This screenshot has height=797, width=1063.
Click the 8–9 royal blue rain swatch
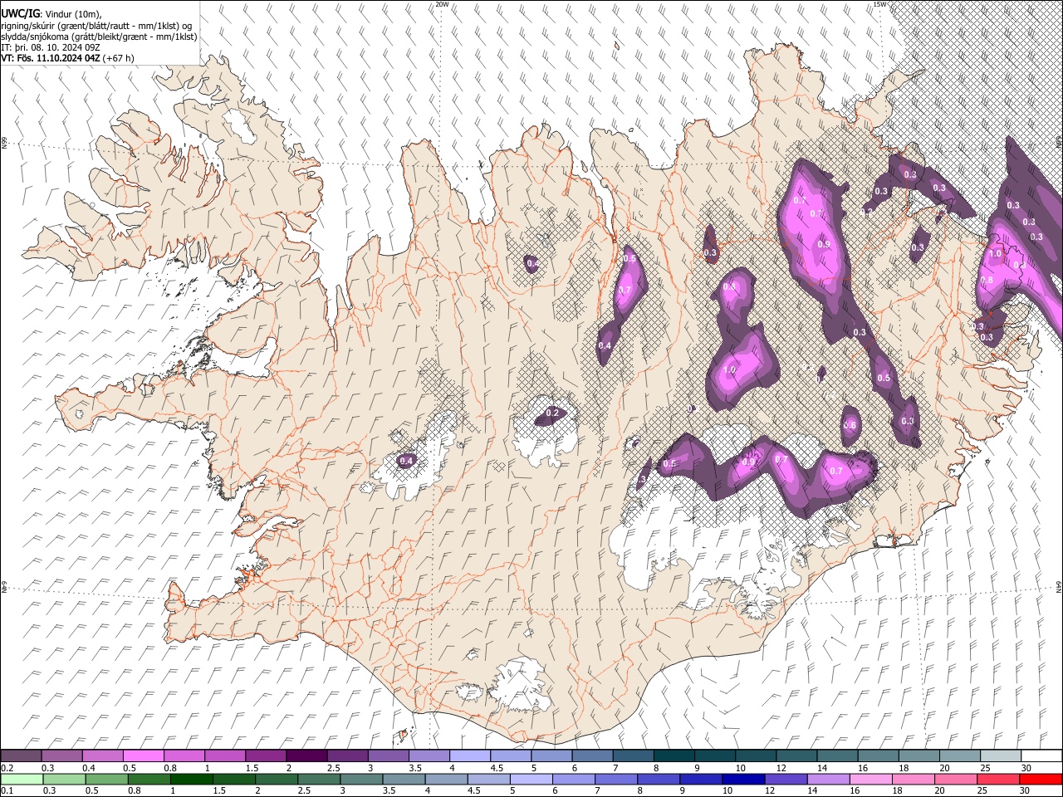[x=659, y=779]
